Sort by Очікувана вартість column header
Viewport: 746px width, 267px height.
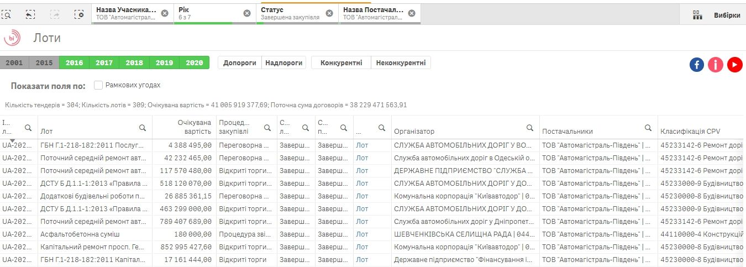194,127
